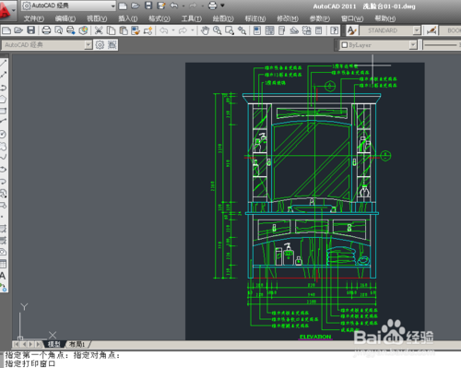
Task: Click the ByLayer white color swatch
Action: point(345,45)
